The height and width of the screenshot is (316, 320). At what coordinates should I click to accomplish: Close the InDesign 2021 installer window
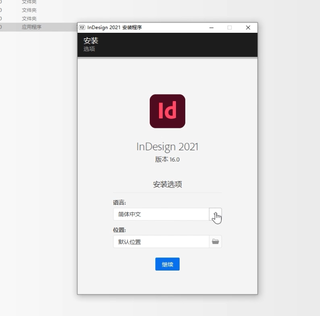[248, 28]
